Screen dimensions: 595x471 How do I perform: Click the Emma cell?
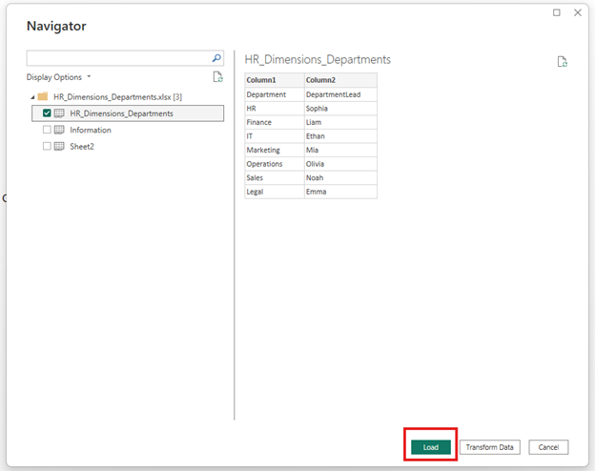[x=340, y=192]
